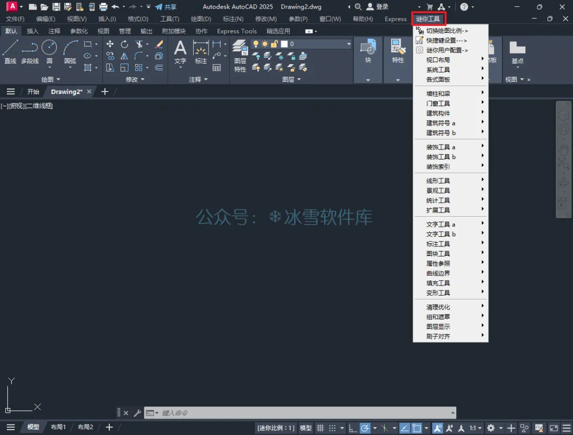This screenshot has height=435, width=573.
Task: Expand the 文字工具 a submenu
Action: 450,224
